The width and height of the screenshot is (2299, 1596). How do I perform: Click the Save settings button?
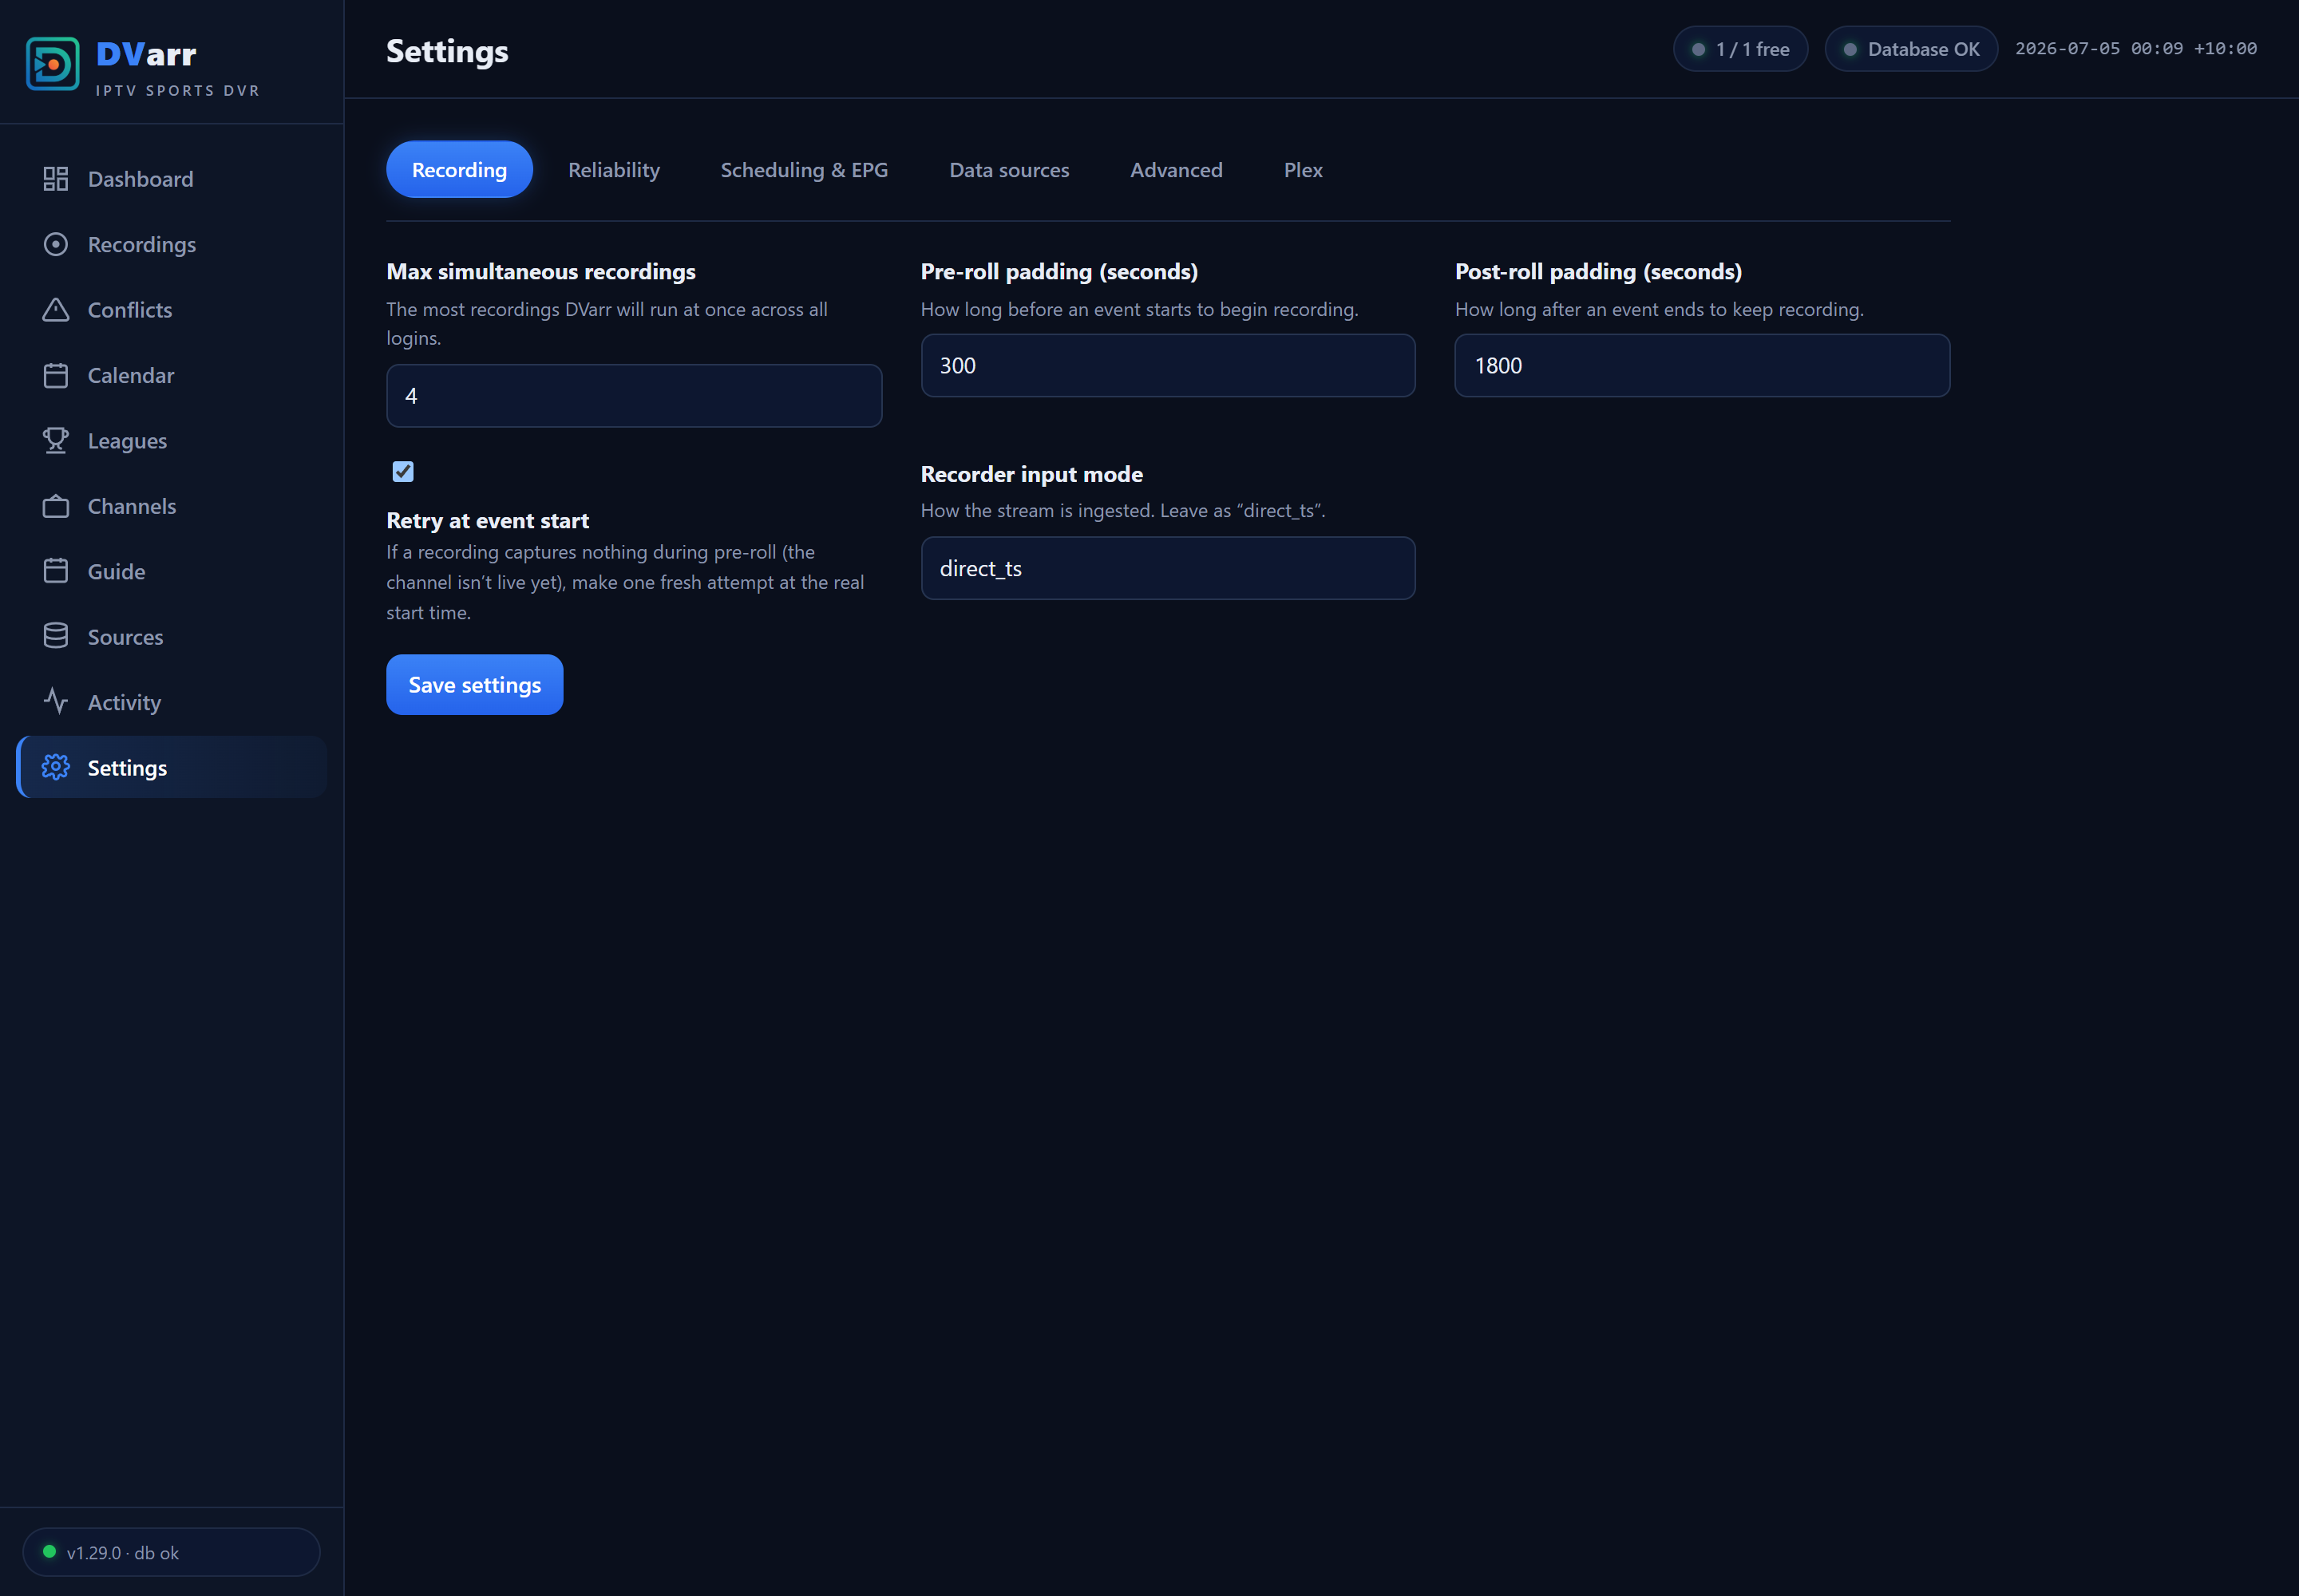(x=474, y=685)
